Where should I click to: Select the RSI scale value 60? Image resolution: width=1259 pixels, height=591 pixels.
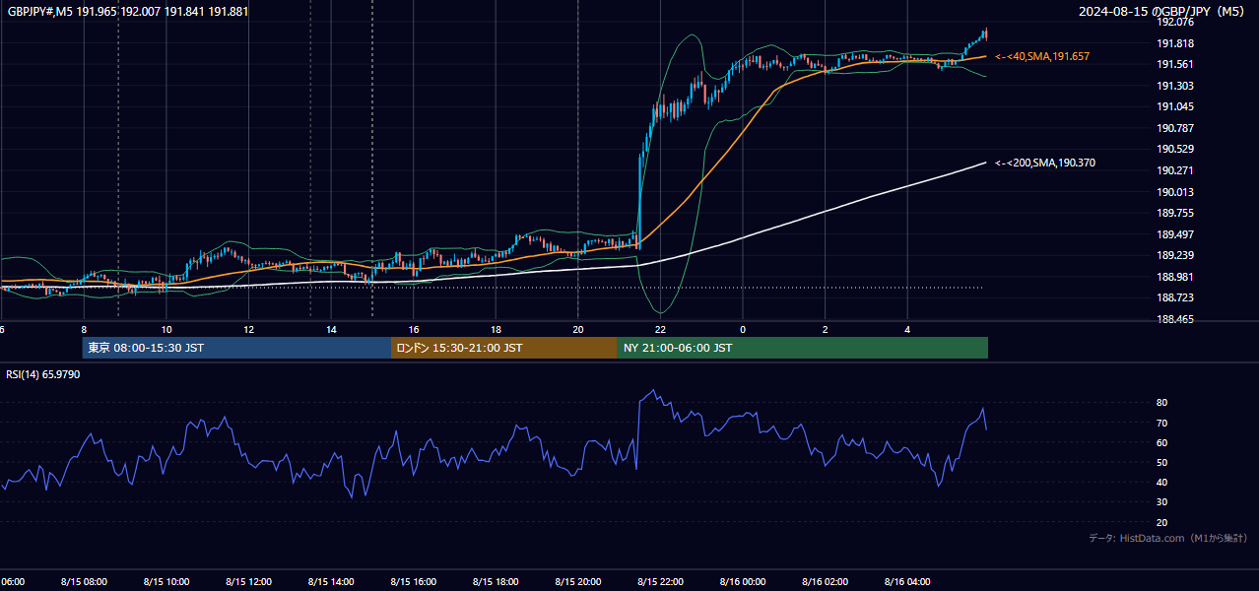coord(1162,442)
